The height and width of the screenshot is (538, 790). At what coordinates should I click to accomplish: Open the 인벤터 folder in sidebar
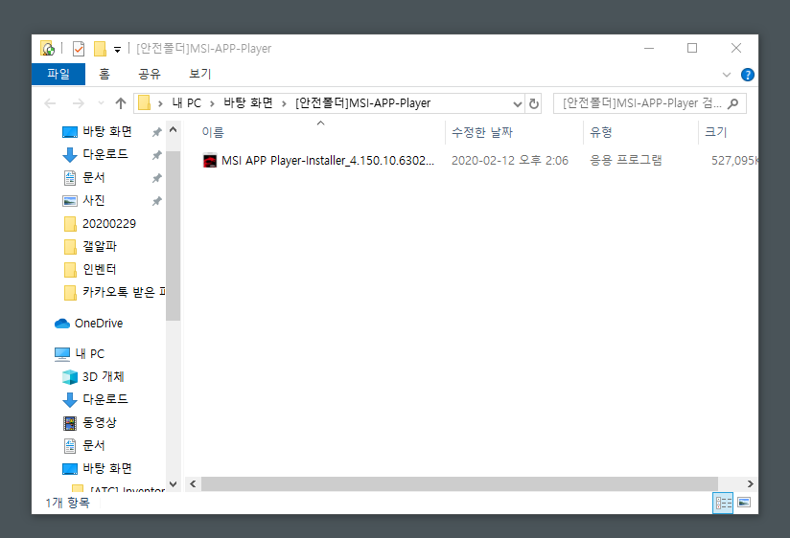click(100, 269)
